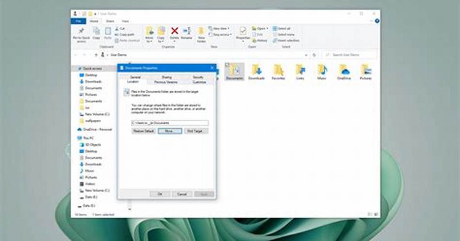Open the Previous Versions tab

tap(166, 82)
